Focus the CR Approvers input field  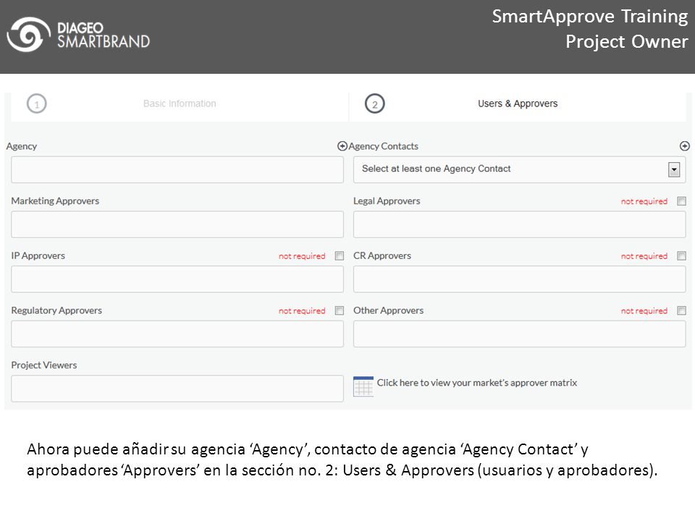tap(520, 279)
